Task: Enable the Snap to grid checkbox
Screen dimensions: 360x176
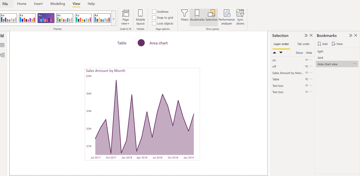Action: pyautogui.click(x=154, y=18)
